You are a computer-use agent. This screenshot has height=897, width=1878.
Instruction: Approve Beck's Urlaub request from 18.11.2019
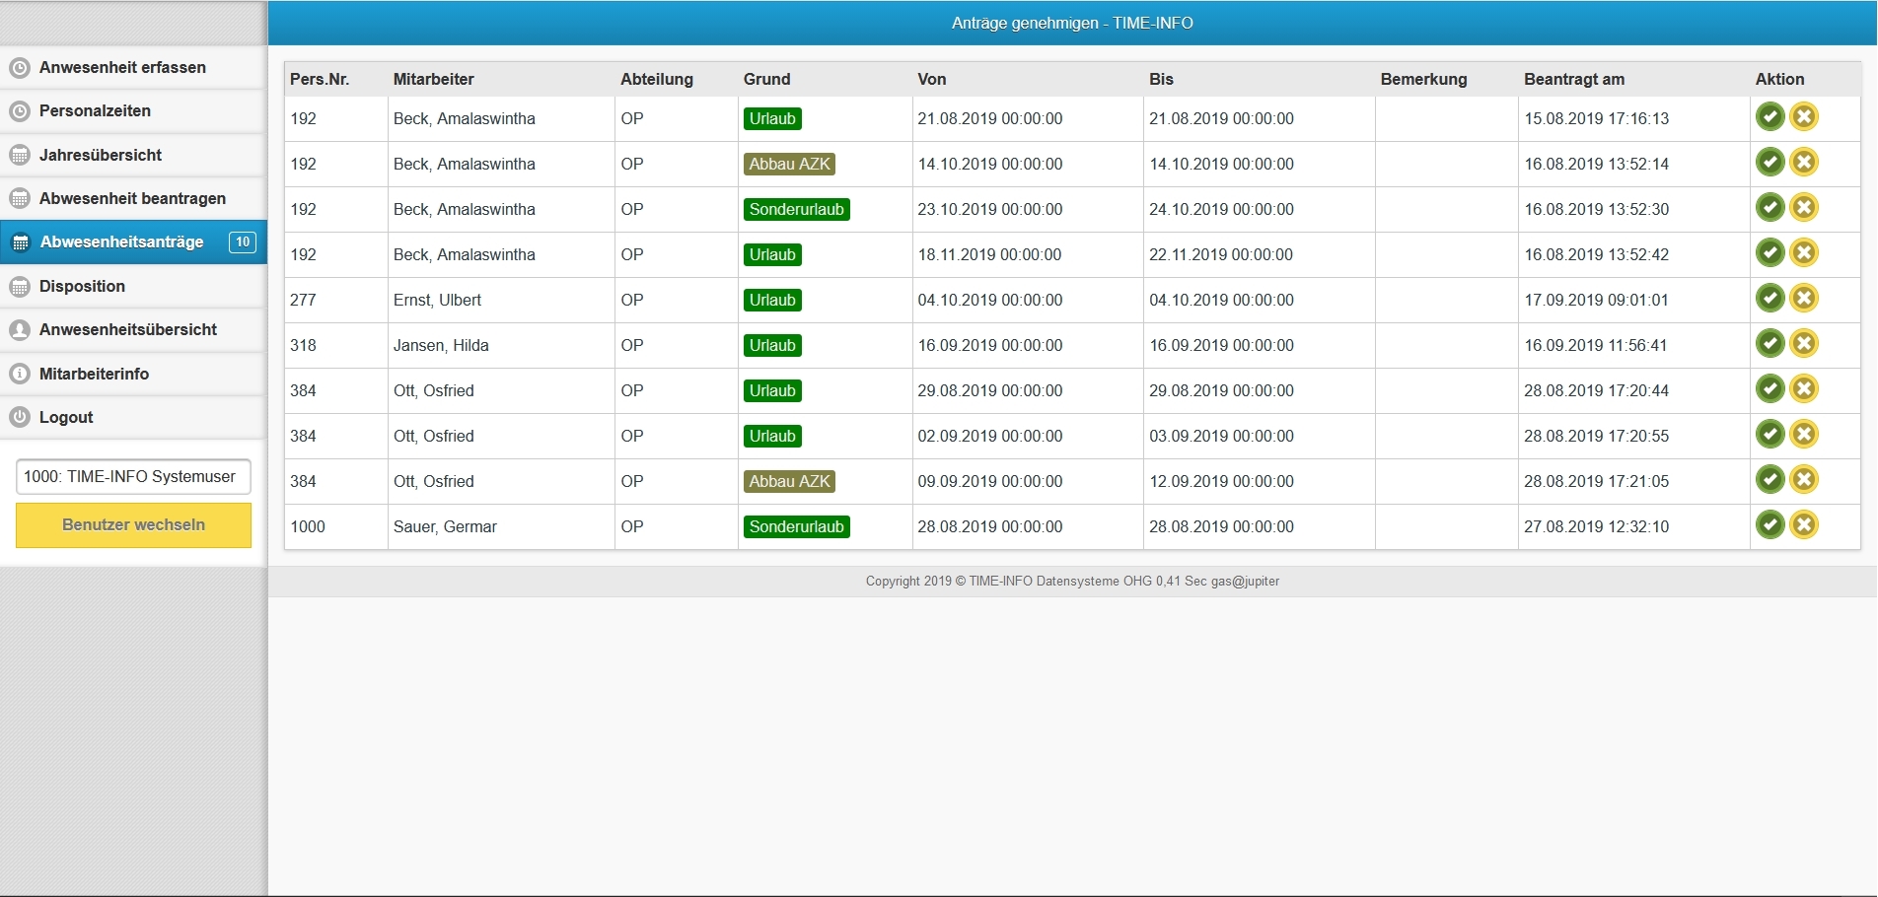pyautogui.click(x=1770, y=253)
